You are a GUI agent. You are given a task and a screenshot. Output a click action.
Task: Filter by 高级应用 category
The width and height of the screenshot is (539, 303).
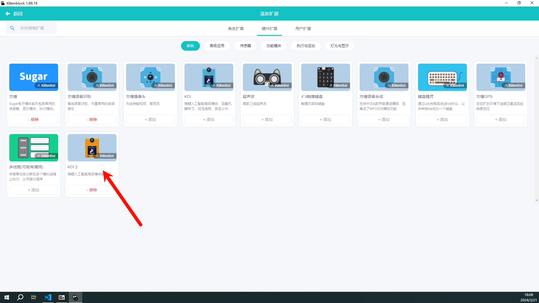click(217, 46)
